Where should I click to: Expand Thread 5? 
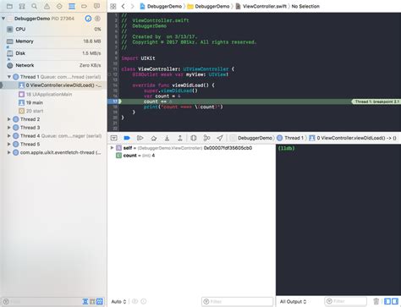tap(9, 144)
